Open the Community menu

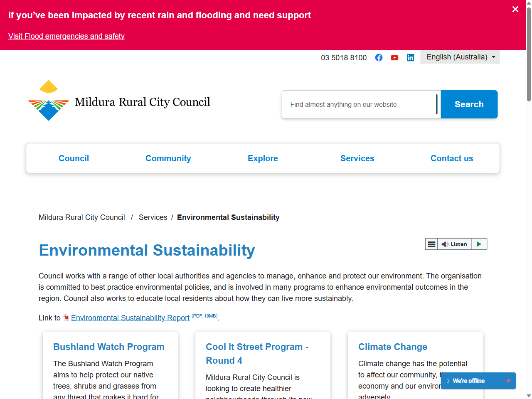pyautogui.click(x=168, y=158)
